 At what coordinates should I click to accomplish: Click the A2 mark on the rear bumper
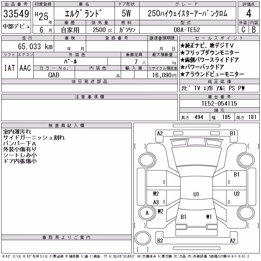(x=233, y=241)
